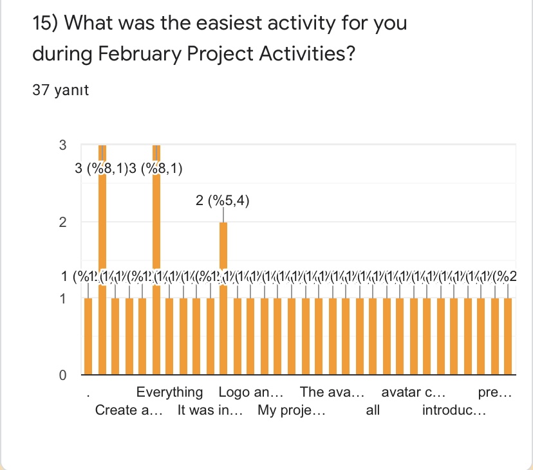Click the "2 (%5,4)" data label

[x=222, y=201]
